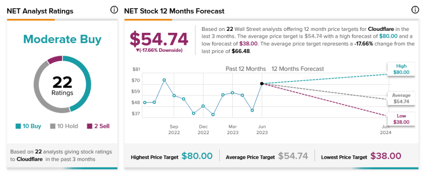This screenshot has width=422, height=176.
Task: Click the purple Sell legend square
Action: point(89,126)
